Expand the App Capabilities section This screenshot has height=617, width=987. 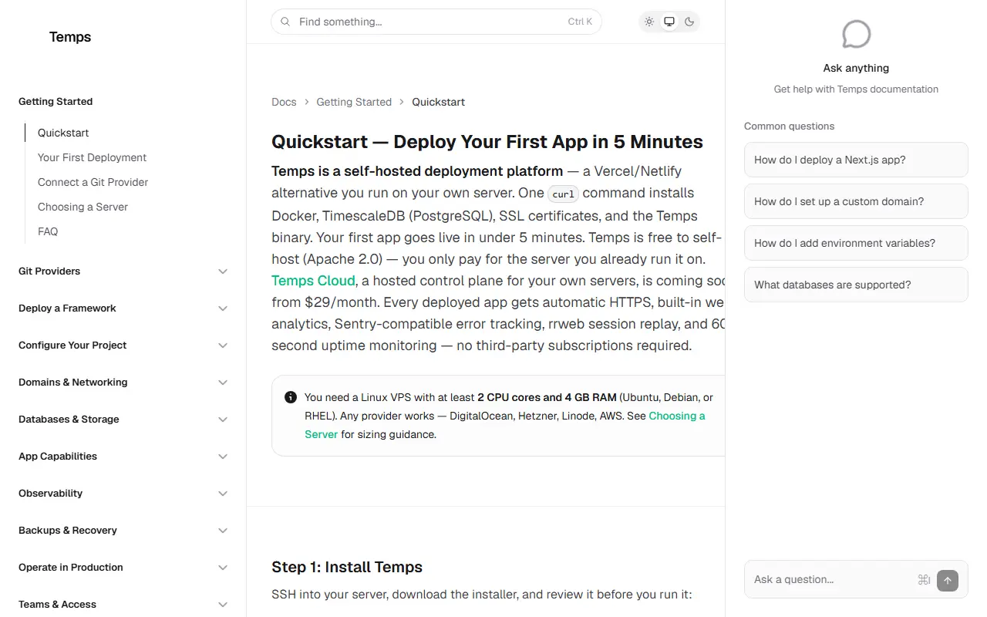pyautogui.click(x=123, y=457)
